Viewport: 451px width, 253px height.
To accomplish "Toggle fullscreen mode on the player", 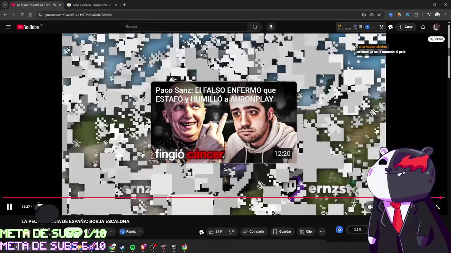I will pos(438,207).
